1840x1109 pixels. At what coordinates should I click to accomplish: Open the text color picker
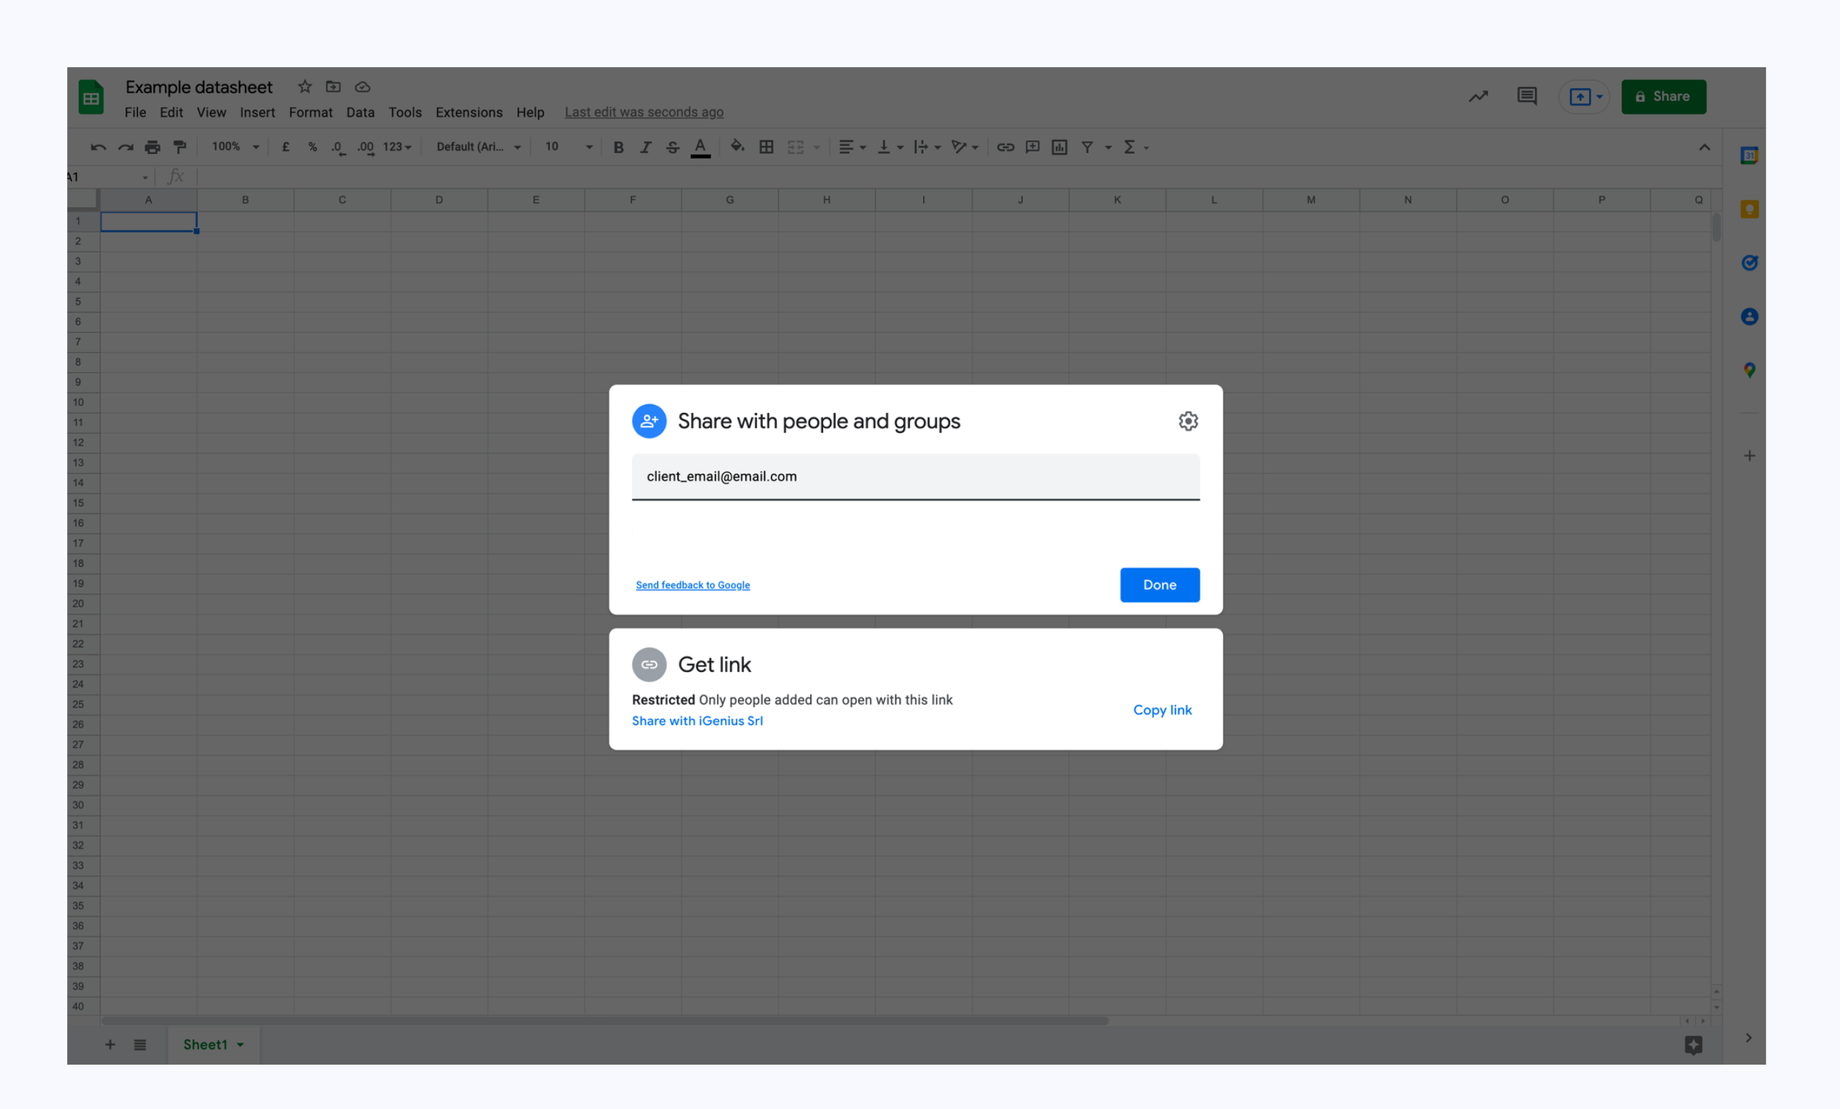pyautogui.click(x=700, y=147)
